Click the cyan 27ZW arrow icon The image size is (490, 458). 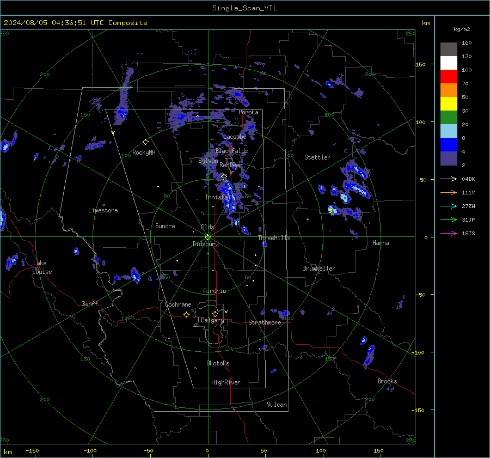[x=449, y=206]
